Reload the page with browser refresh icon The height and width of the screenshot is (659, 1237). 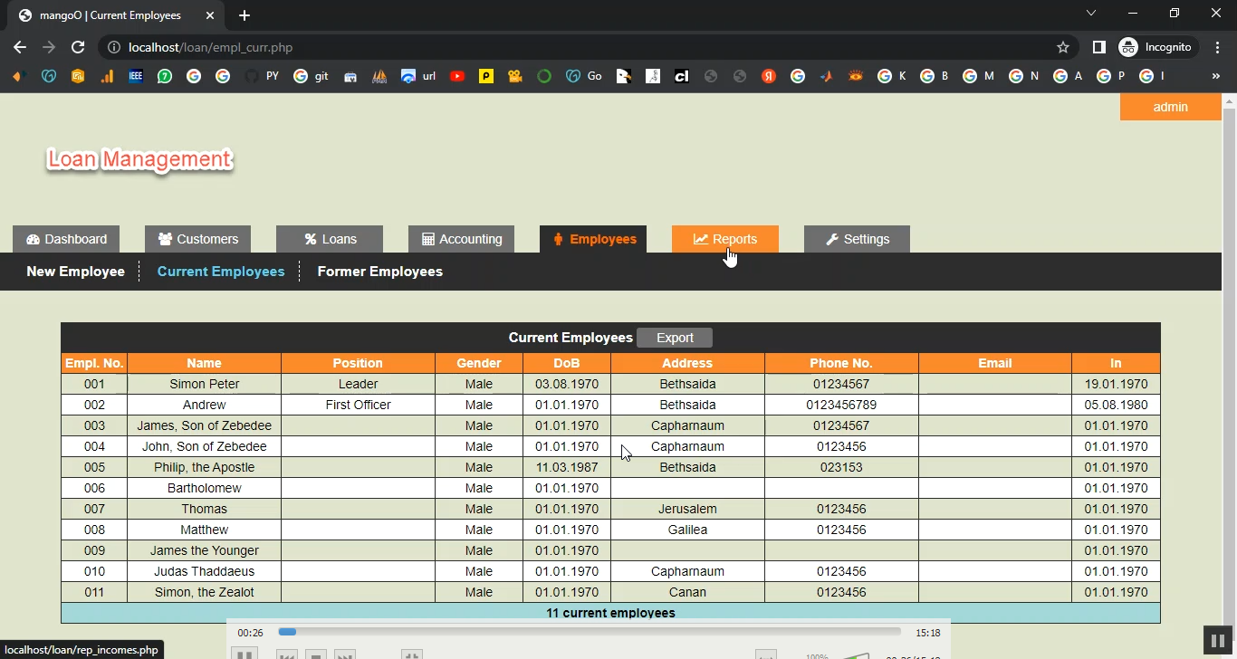[78, 47]
